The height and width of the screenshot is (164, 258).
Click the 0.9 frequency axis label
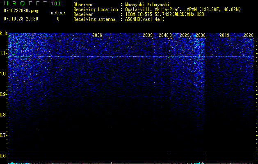[x=3, y=94]
